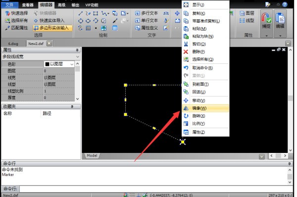Click the command line input field
Image resolution: width=297 pixels, height=197 pixels.
(x=156, y=189)
